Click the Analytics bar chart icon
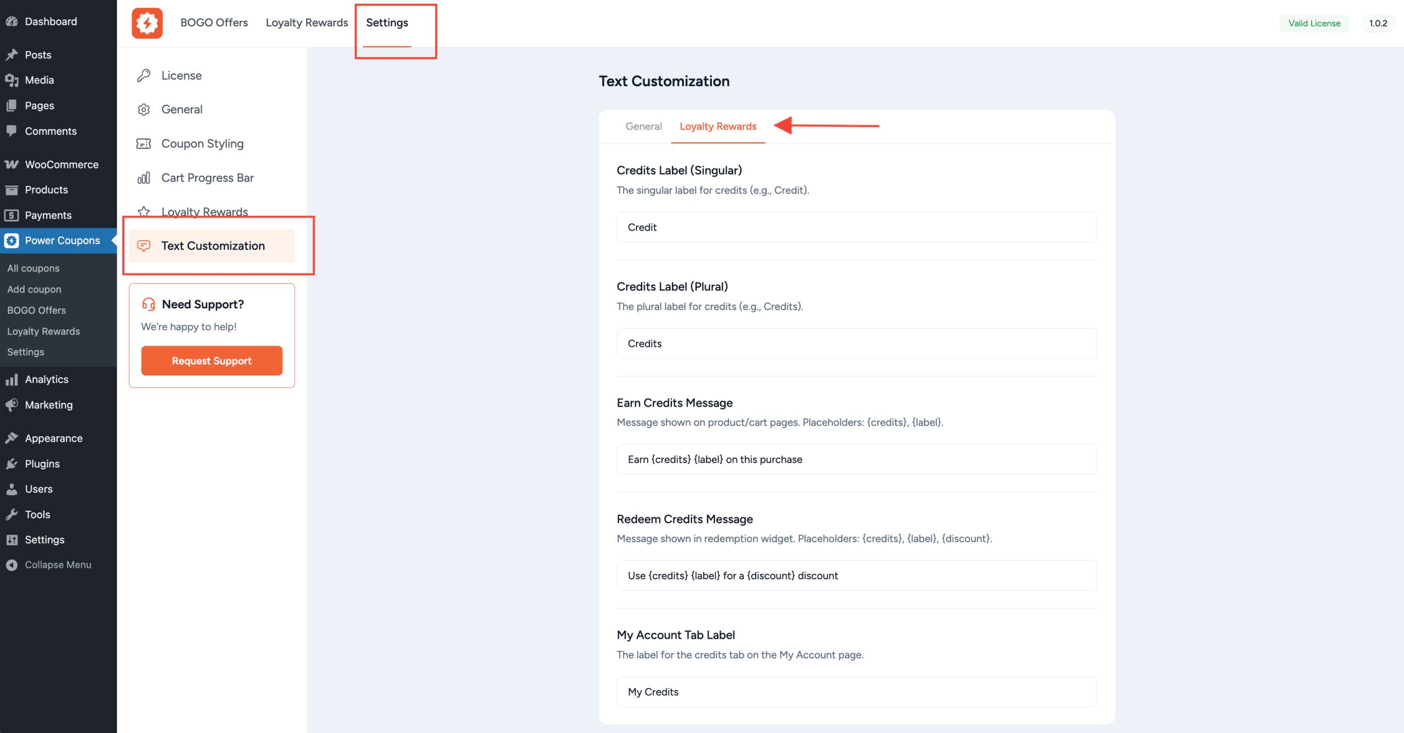The height and width of the screenshot is (733, 1404). click(x=12, y=379)
